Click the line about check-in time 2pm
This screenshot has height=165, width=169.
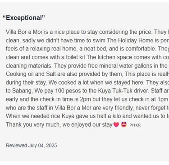(87, 99)
